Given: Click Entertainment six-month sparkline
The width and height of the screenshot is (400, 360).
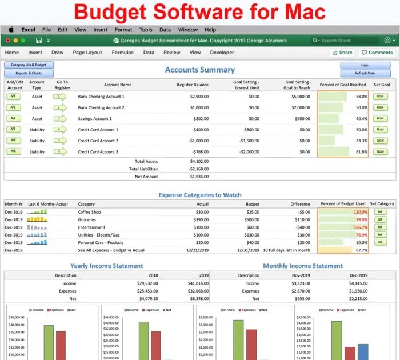Looking at the screenshot, I should tap(37, 227).
